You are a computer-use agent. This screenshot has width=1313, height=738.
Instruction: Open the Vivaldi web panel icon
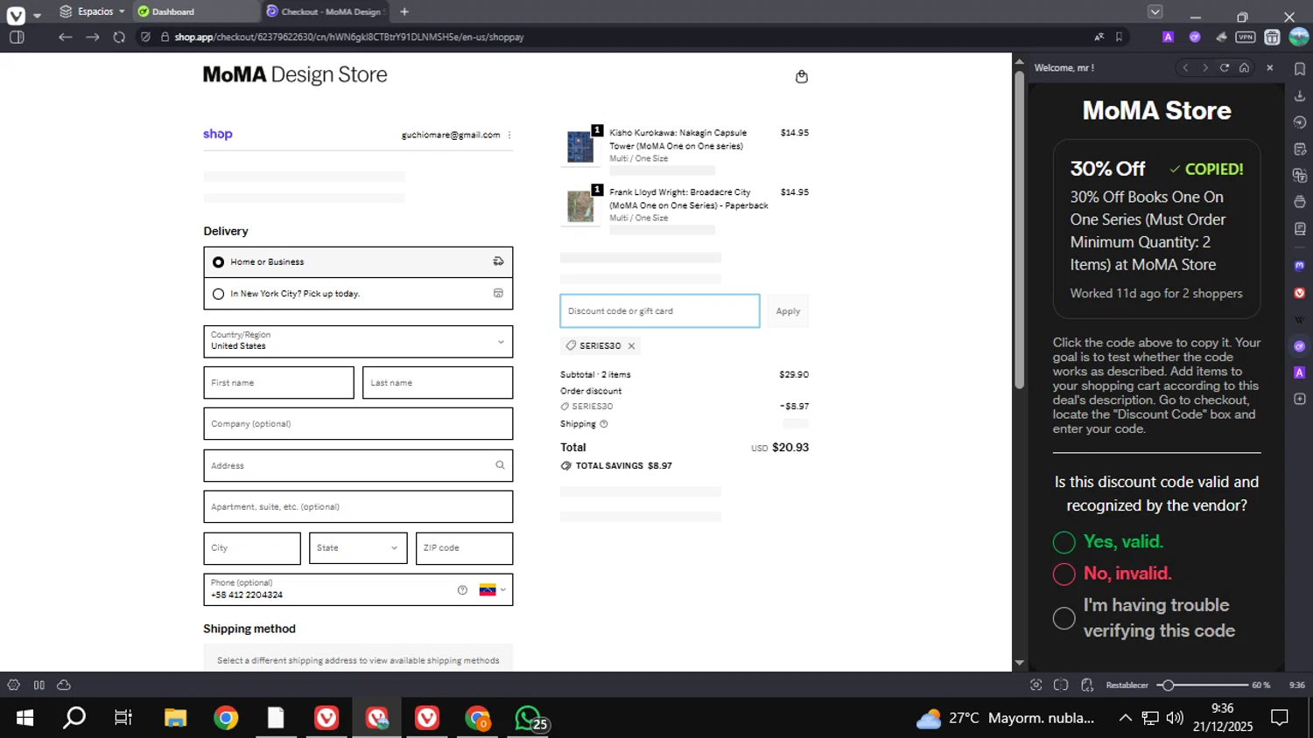click(x=1300, y=293)
